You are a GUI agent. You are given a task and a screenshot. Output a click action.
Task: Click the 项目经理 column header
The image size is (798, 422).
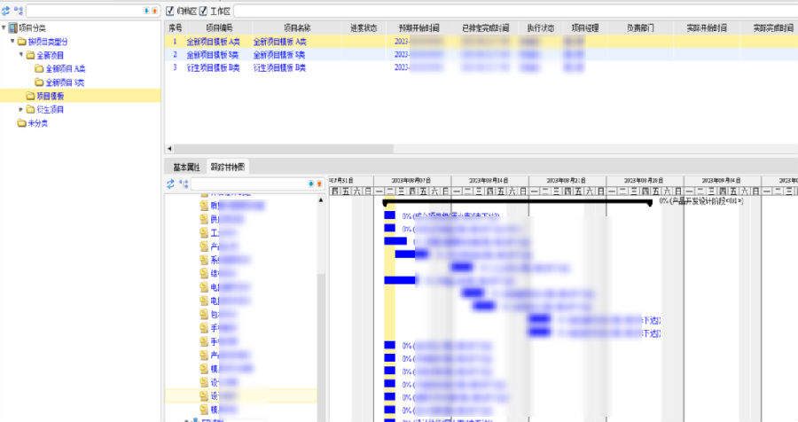[585, 28]
